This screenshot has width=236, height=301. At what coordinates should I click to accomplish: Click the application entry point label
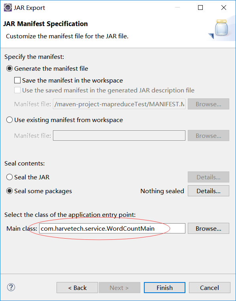pyautogui.click(x=70, y=214)
